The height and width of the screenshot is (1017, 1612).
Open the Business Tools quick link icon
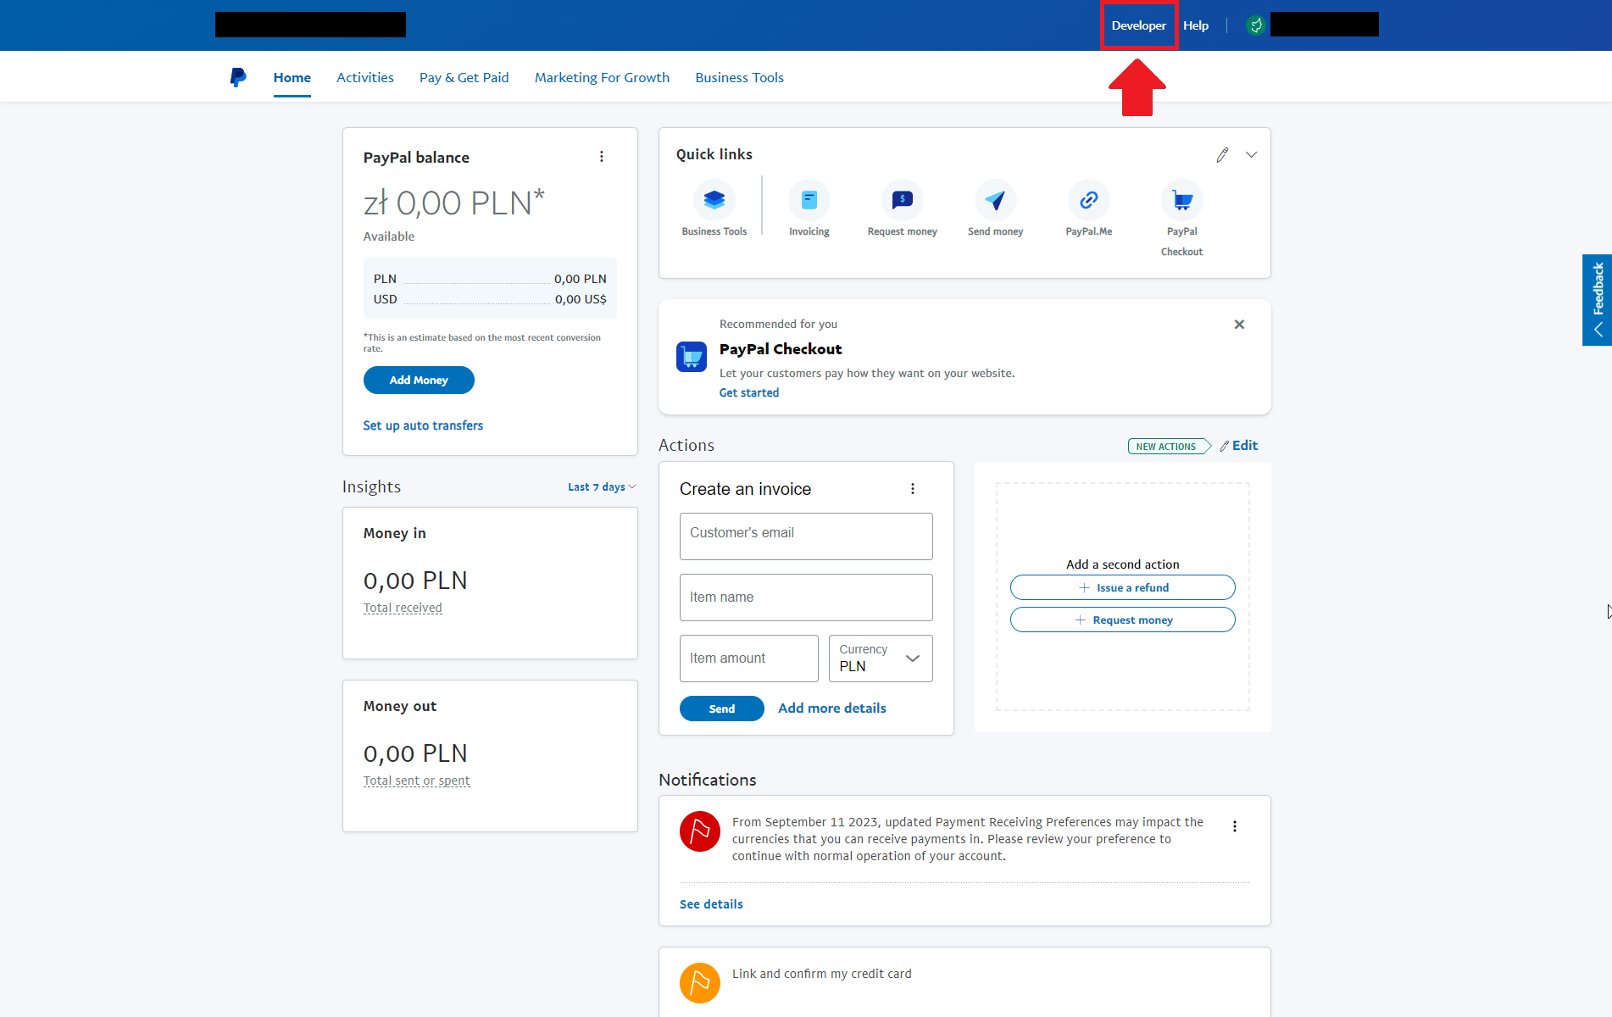(714, 201)
